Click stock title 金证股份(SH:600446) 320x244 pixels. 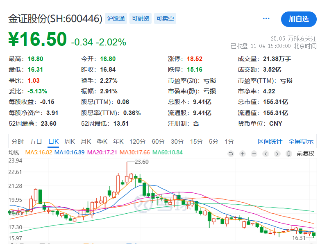55,19
